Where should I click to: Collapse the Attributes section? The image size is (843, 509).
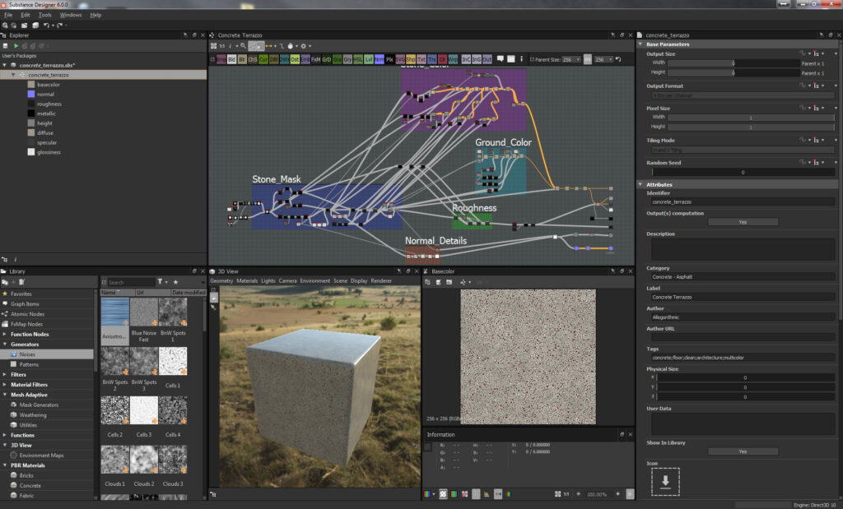pos(640,184)
